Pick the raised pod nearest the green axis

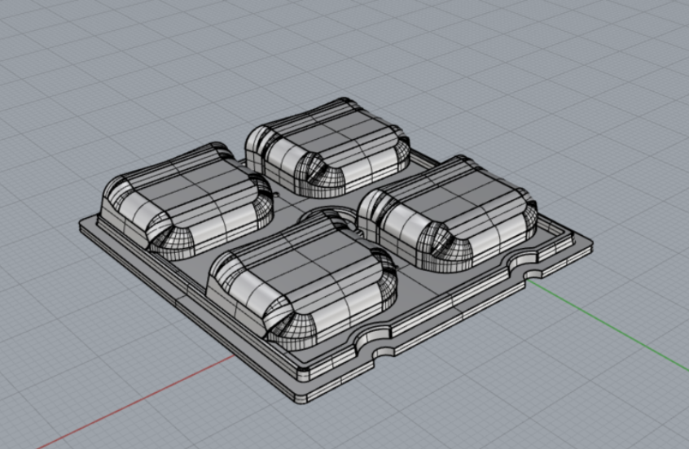pyautogui.click(x=447, y=213)
